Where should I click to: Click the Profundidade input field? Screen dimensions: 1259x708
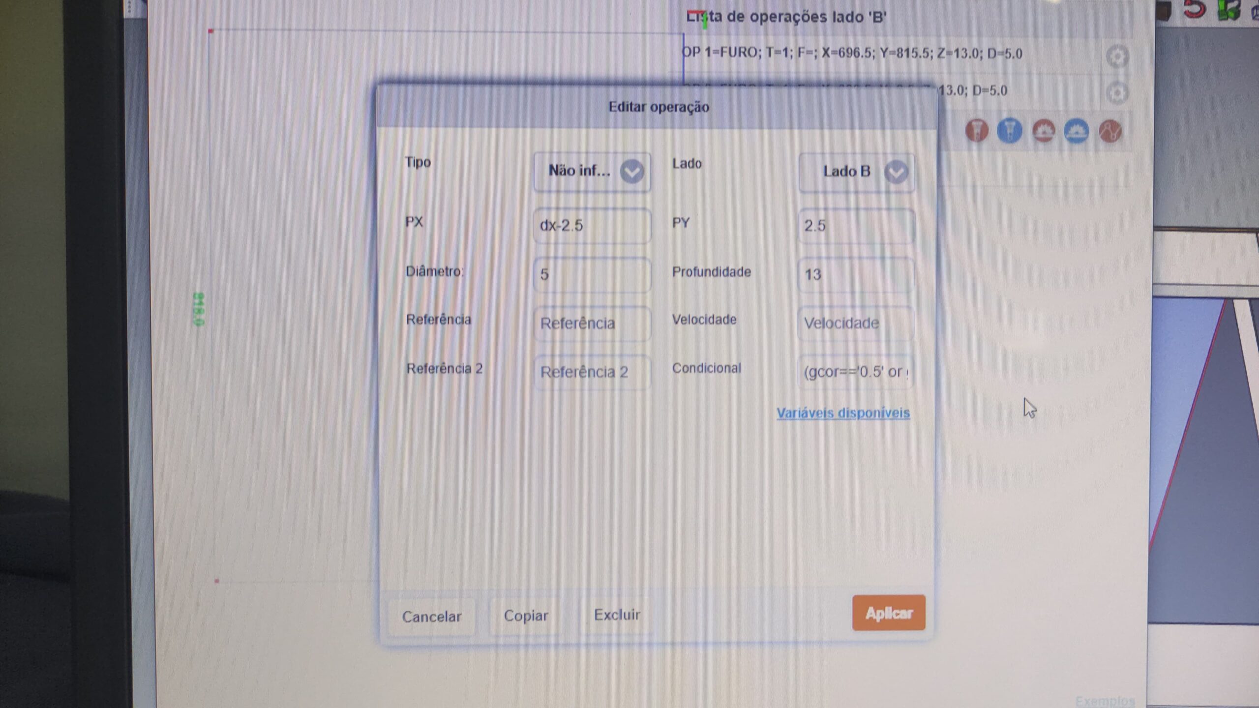[855, 274]
